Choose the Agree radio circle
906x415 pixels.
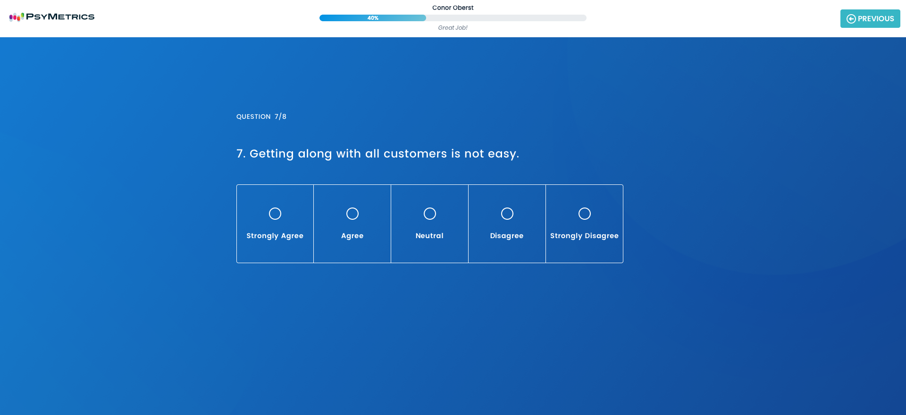pyautogui.click(x=352, y=214)
